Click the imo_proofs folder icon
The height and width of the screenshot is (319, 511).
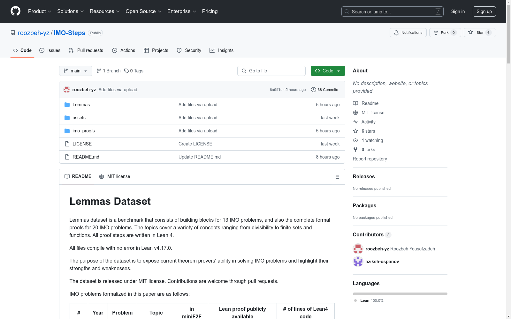tap(67, 131)
